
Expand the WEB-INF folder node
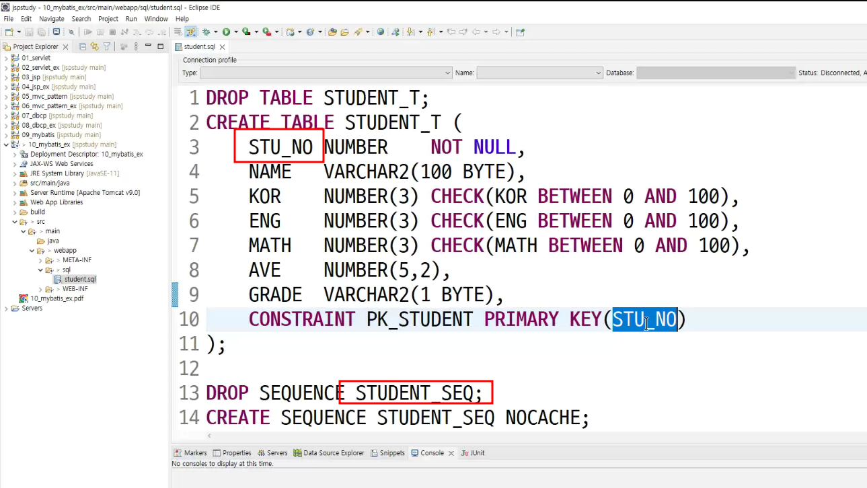point(40,289)
